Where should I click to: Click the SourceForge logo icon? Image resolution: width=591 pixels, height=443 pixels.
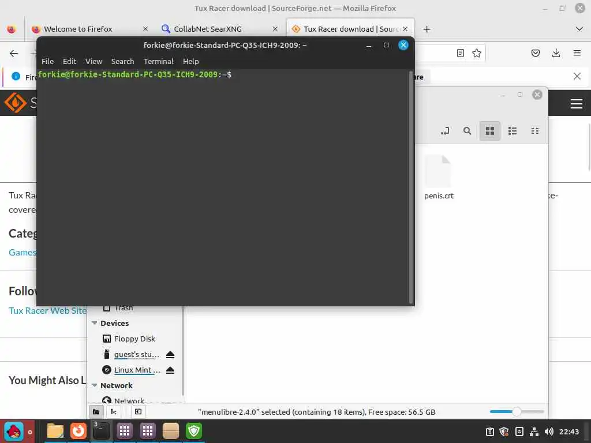tap(15, 103)
